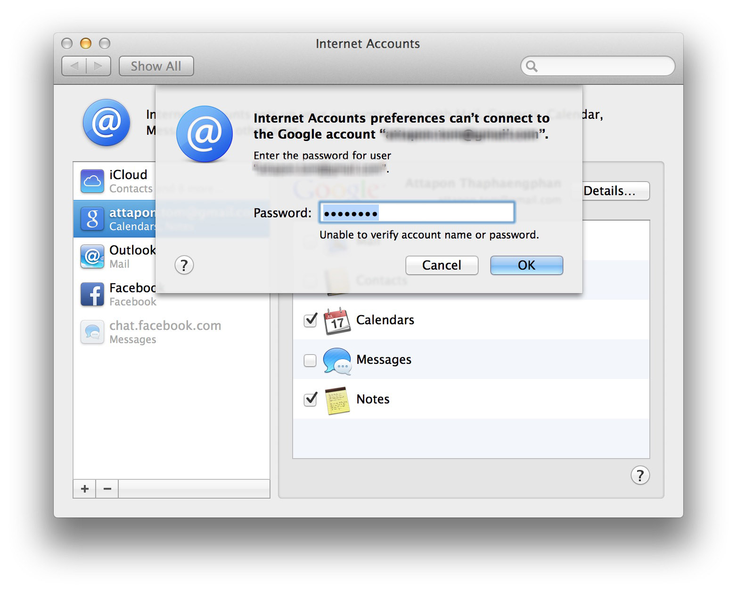Remove selected account with minus button
Image resolution: width=737 pixels, height=592 pixels.
click(107, 489)
